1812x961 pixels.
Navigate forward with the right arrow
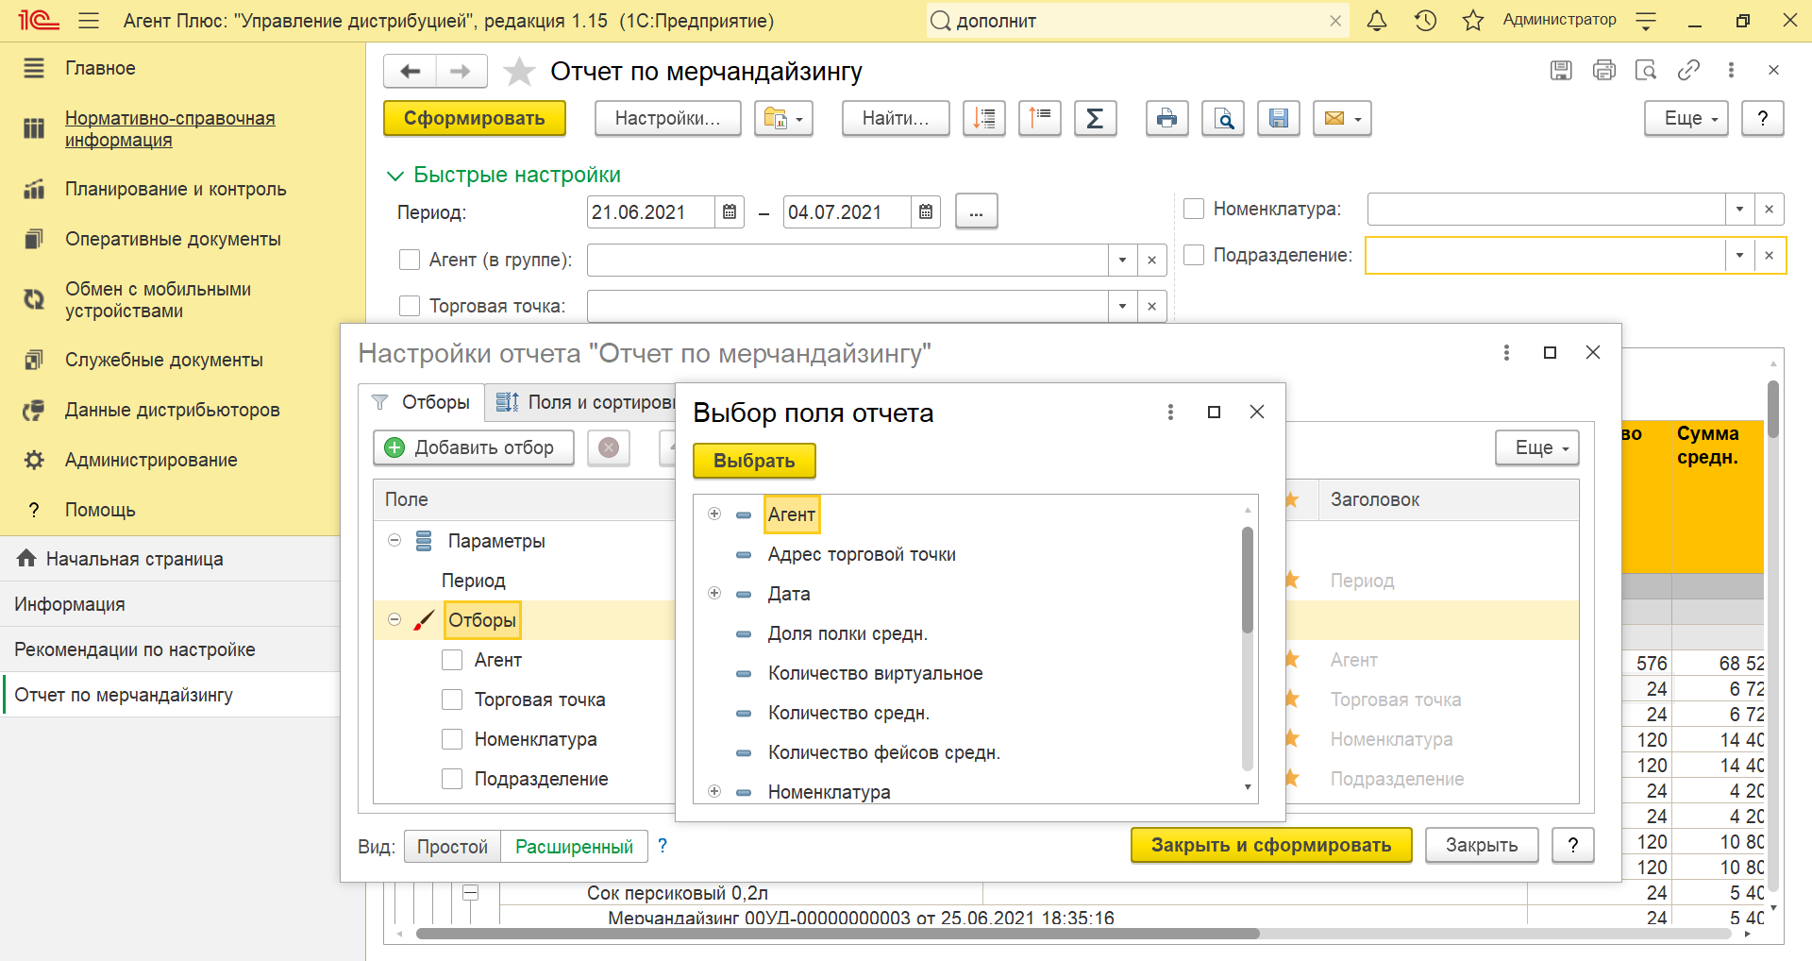[461, 71]
